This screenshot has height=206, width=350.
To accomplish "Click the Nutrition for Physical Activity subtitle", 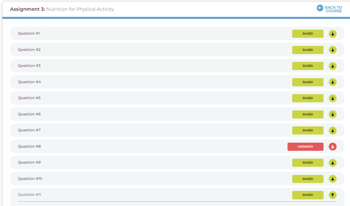I will coord(80,9).
